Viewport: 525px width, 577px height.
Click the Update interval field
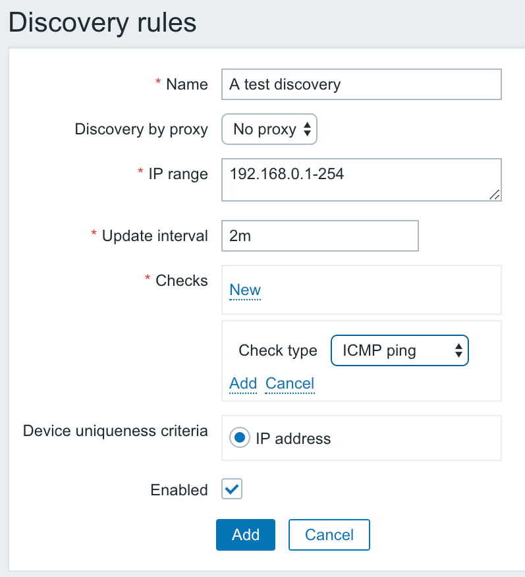[320, 236]
